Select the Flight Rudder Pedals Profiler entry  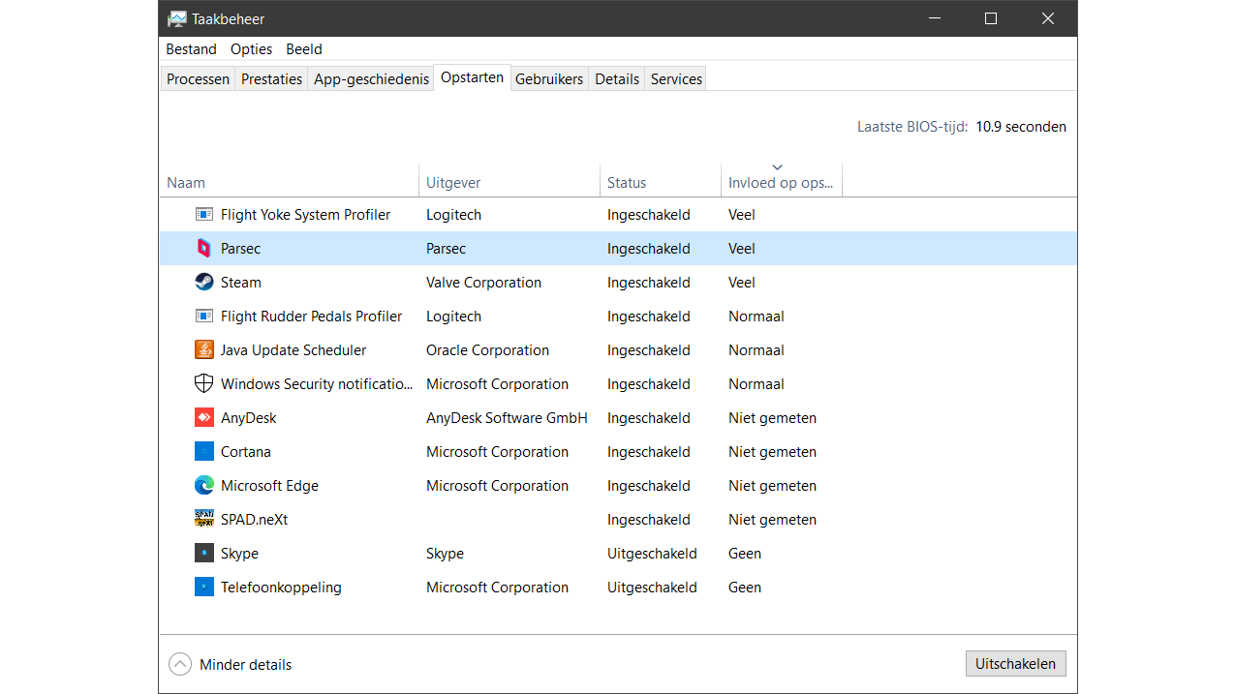pyautogui.click(x=311, y=317)
